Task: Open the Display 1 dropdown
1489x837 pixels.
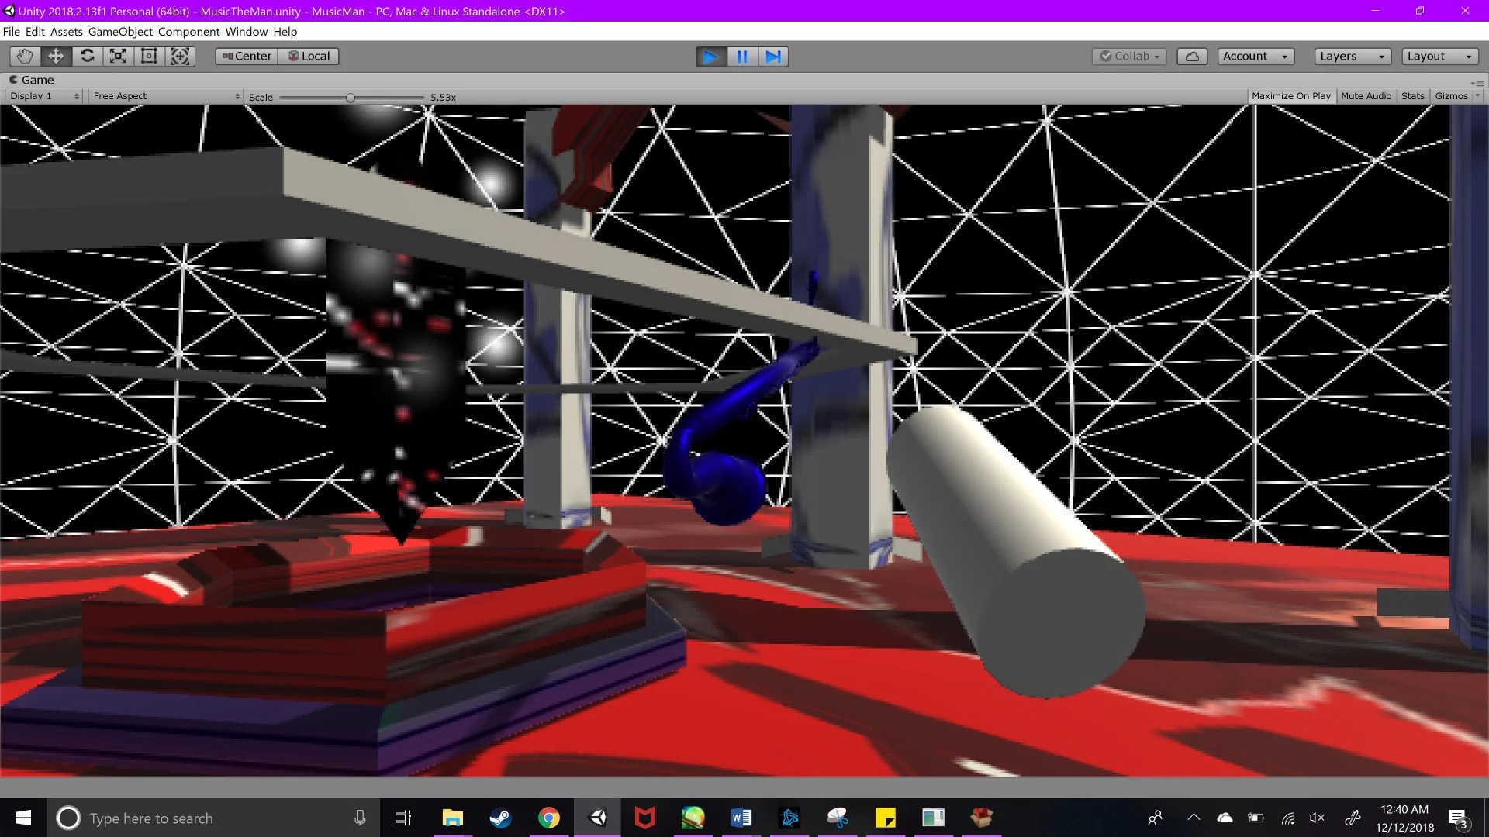Action: (x=43, y=96)
